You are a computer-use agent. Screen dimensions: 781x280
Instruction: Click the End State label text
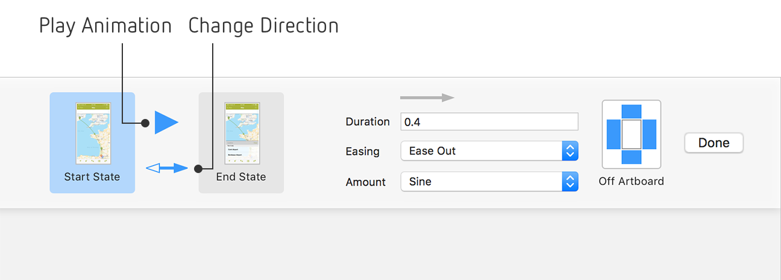tap(241, 177)
